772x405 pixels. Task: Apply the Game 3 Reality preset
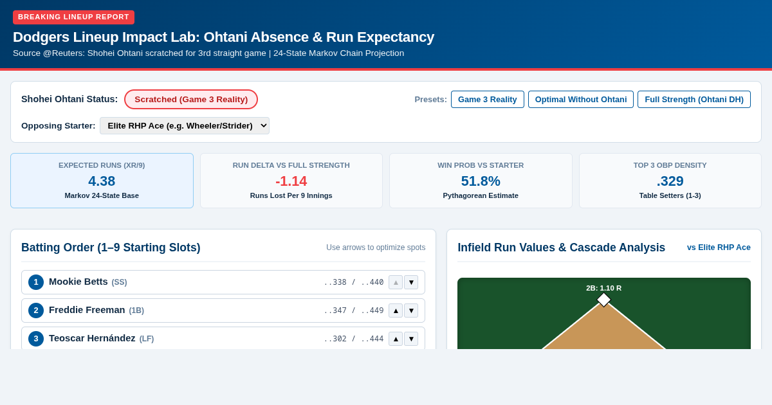point(488,99)
